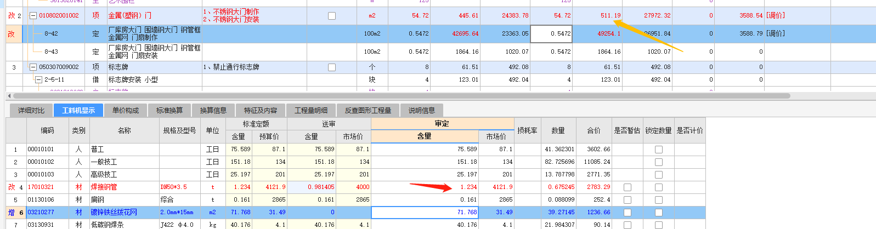Click the 锁定数量 column header

tap(658, 130)
